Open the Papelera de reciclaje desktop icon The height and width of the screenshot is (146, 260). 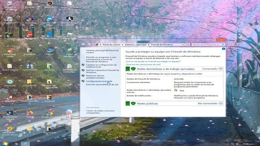pyautogui.click(x=10, y=5)
